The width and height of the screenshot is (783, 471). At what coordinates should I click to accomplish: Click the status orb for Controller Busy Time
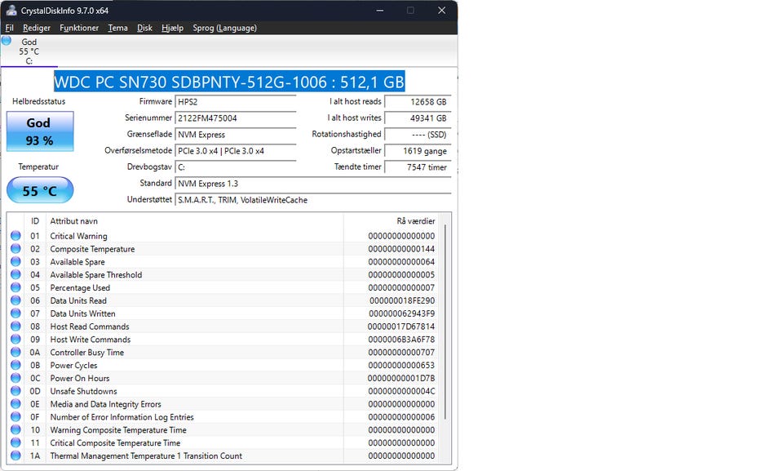pos(15,352)
